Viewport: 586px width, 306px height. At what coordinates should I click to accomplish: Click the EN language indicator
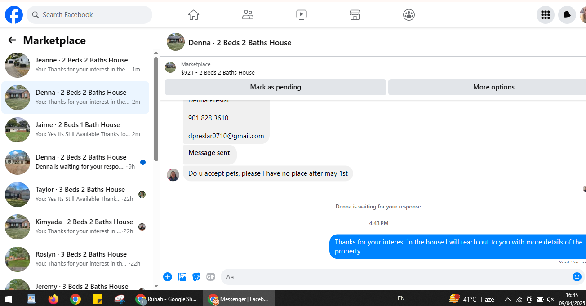tap(401, 298)
